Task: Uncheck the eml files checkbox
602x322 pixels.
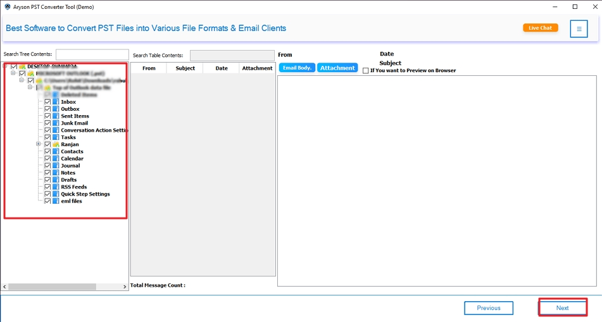Action: point(47,201)
